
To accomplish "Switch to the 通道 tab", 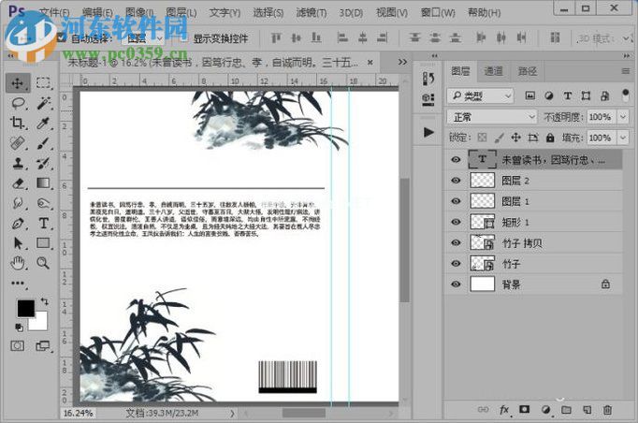I will coord(494,72).
